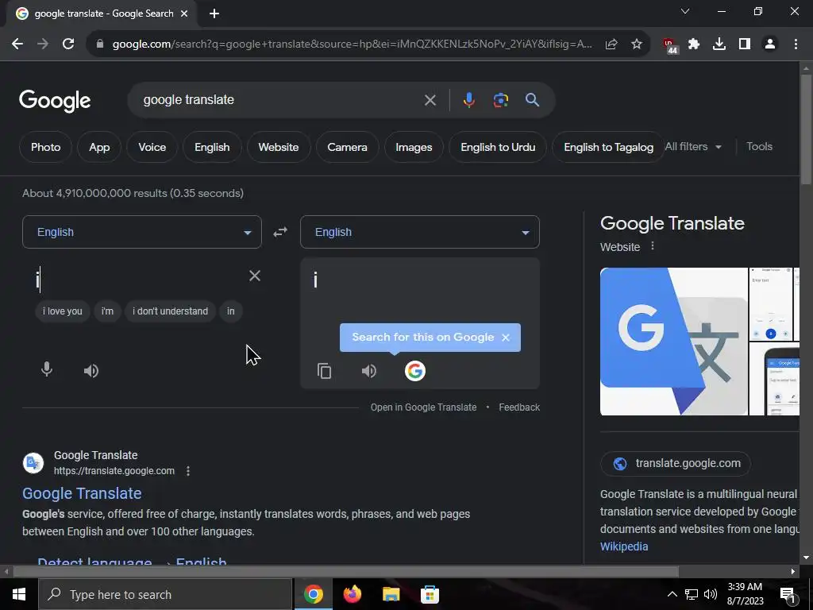Click the share page icon in address bar
This screenshot has height=610, width=813.
611,44
